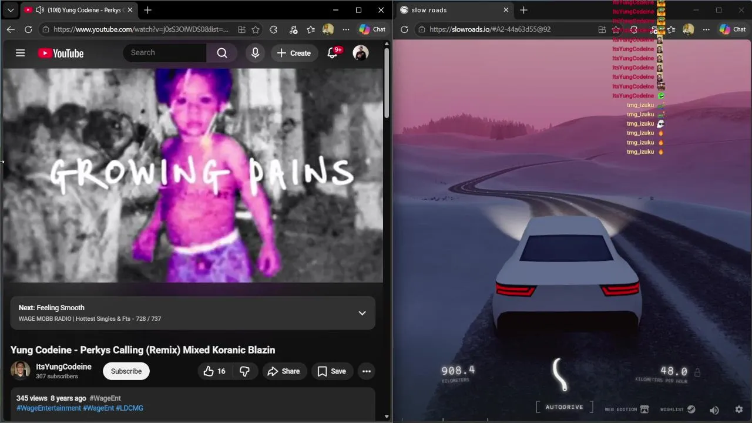Toggle the speed lock padlock
This screenshot has height=423, width=752.
(697, 372)
